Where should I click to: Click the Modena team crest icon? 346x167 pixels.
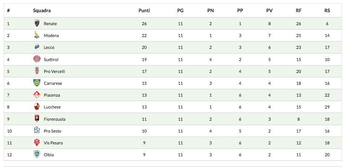[37, 36]
